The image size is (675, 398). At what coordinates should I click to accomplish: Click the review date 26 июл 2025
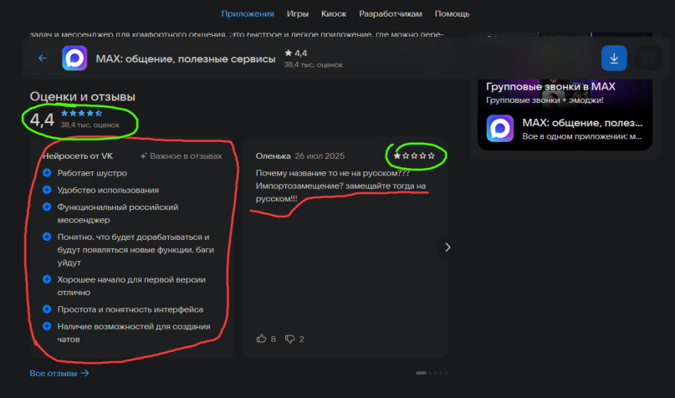pos(320,156)
